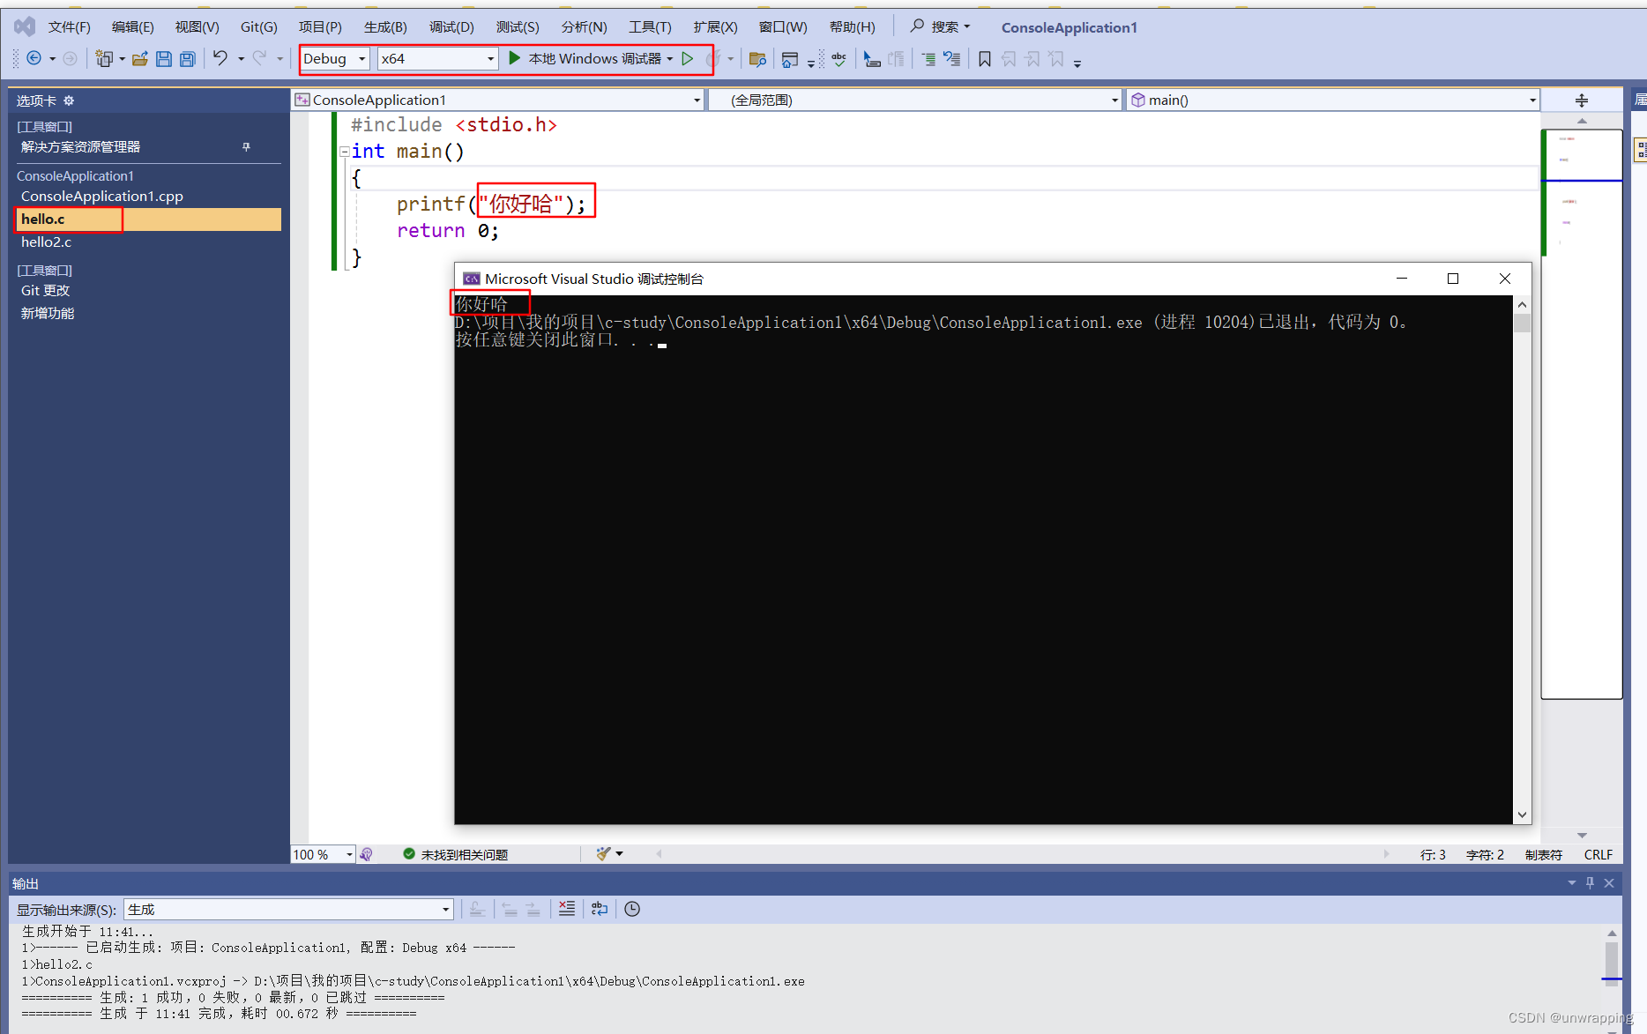Toggle word wrap icon in Output toolbar
This screenshot has height=1034, width=1647.
[600, 909]
